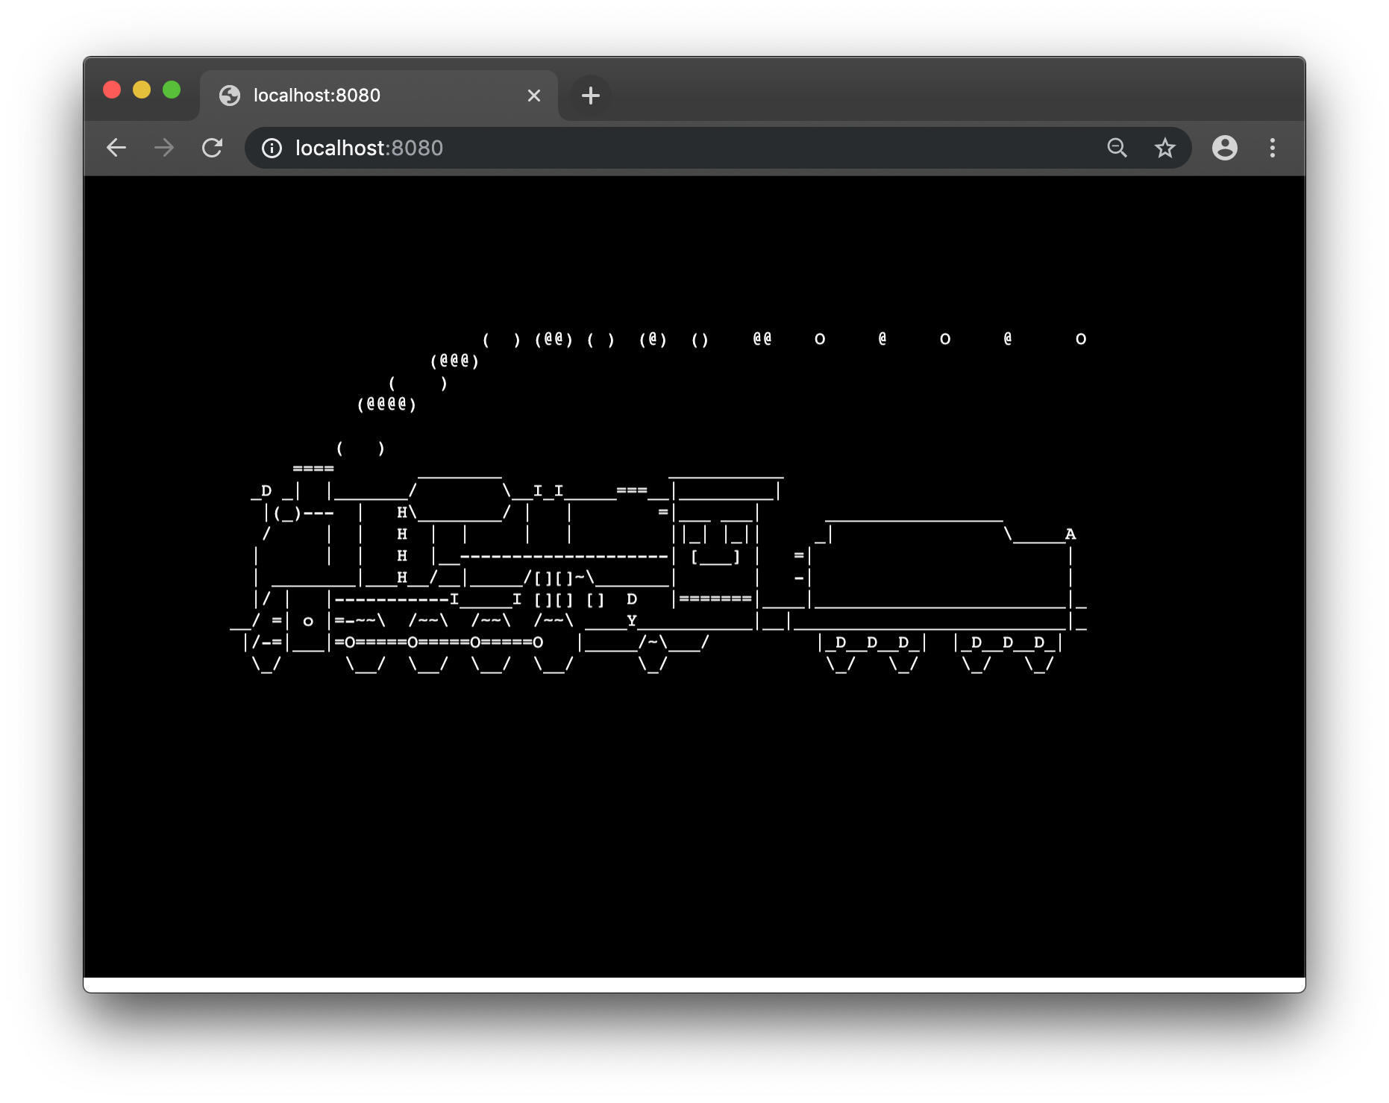
Task: Toggle the bookmark star for this page
Action: [1165, 148]
